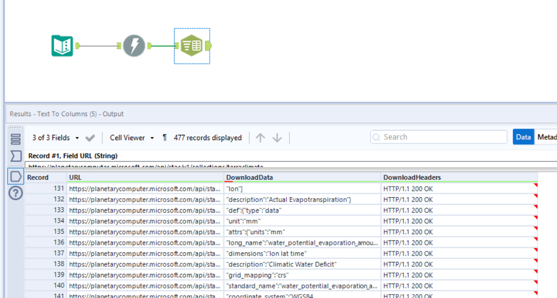Select the "grid_mapping":"crs" cell

tap(302, 275)
